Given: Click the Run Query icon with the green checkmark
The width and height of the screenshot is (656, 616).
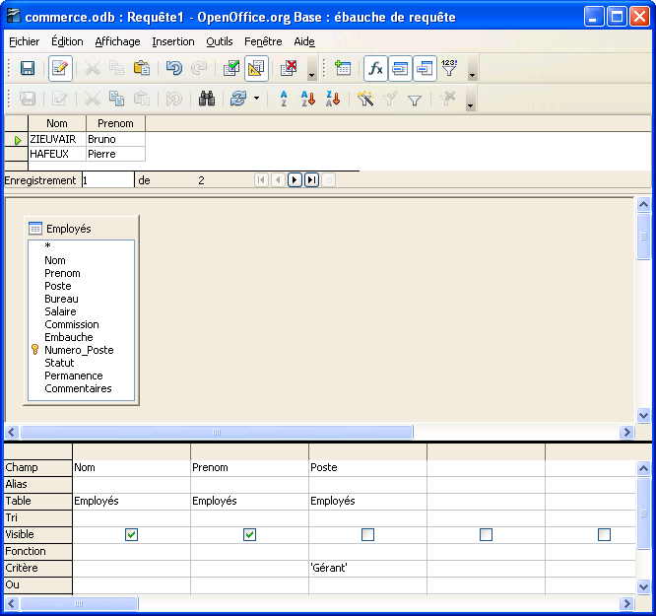Looking at the screenshot, I should point(231,68).
